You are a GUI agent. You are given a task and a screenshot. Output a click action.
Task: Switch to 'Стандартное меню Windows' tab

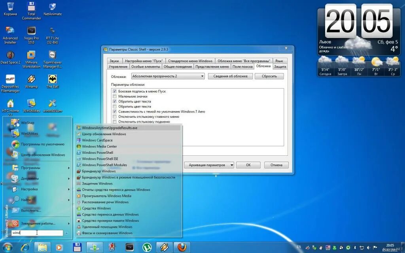pyautogui.click(x=190, y=61)
